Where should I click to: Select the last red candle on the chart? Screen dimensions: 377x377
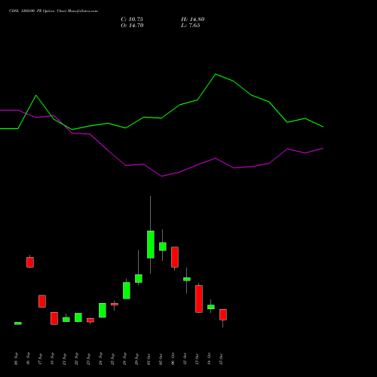pyautogui.click(x=223, y=314)
